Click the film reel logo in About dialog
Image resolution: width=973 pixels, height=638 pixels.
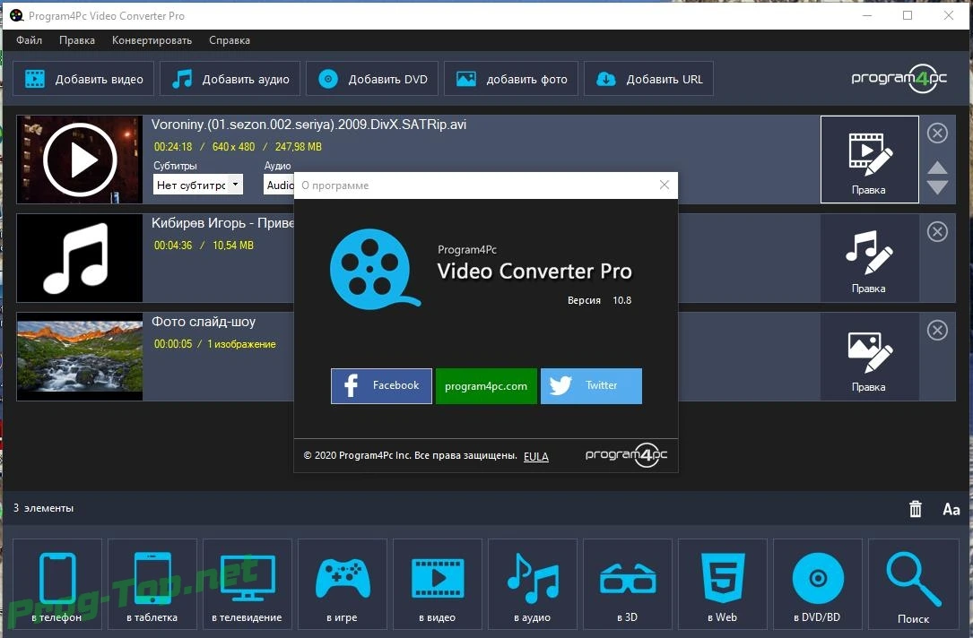[x=374, y=269]
